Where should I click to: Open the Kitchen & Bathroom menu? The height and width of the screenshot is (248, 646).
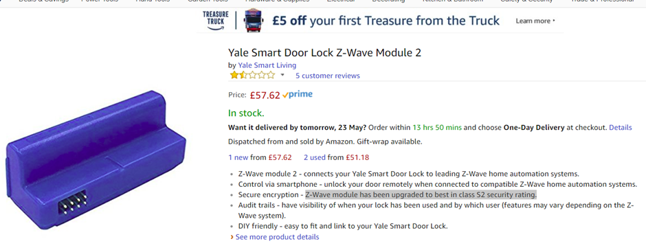pos(453,1)
